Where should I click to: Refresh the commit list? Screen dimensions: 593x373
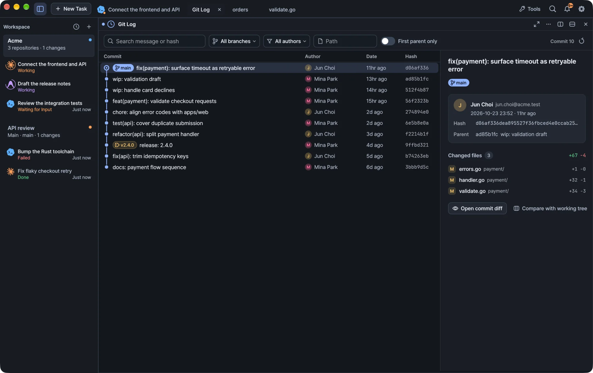[x=581, y=41]
